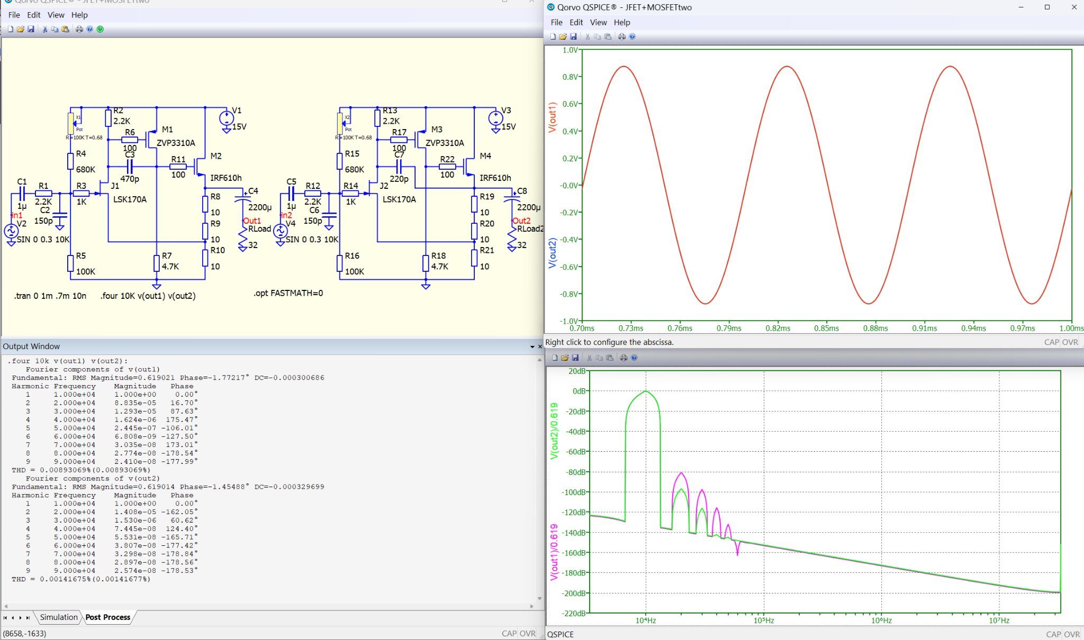Click green Run simulation power icon
1084x640 pixels.
(100, 29)
